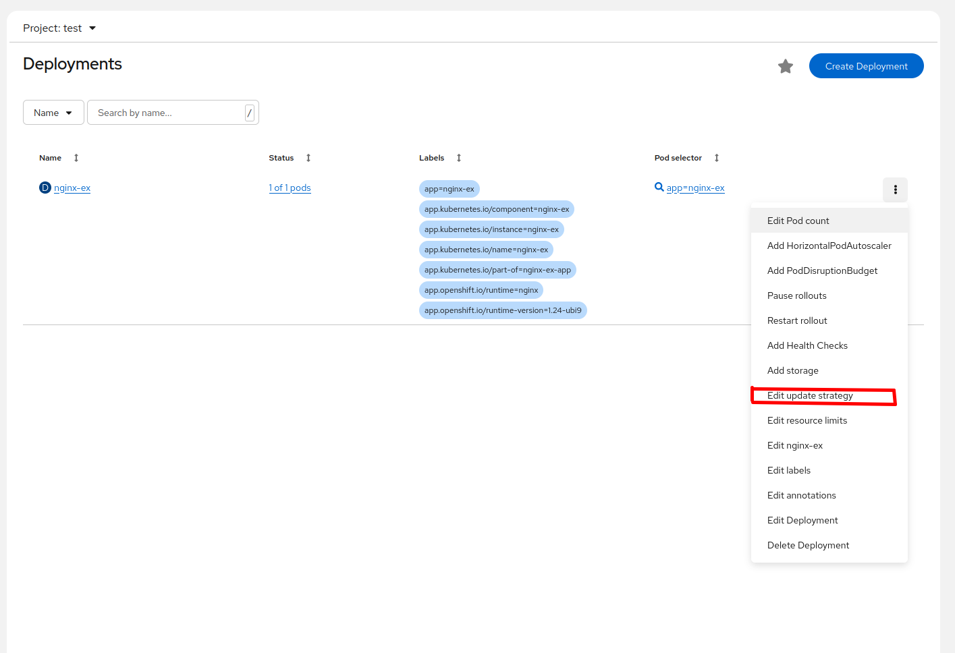
Task: Sort by Pod selector column arrows
Action: coord(717,158)
